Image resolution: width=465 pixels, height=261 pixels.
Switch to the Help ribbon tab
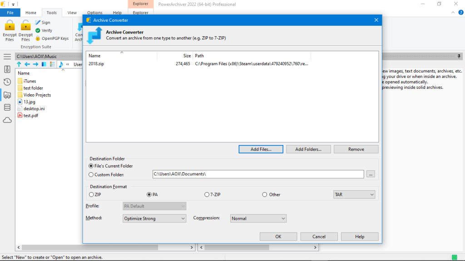[x=117, y=13]
